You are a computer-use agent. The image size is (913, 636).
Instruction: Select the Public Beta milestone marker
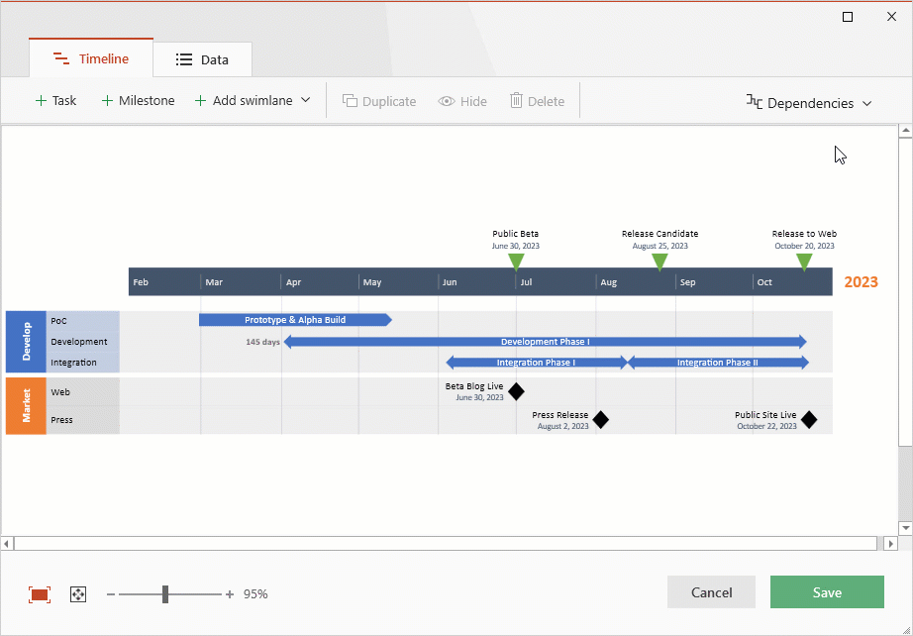point(516,260)
